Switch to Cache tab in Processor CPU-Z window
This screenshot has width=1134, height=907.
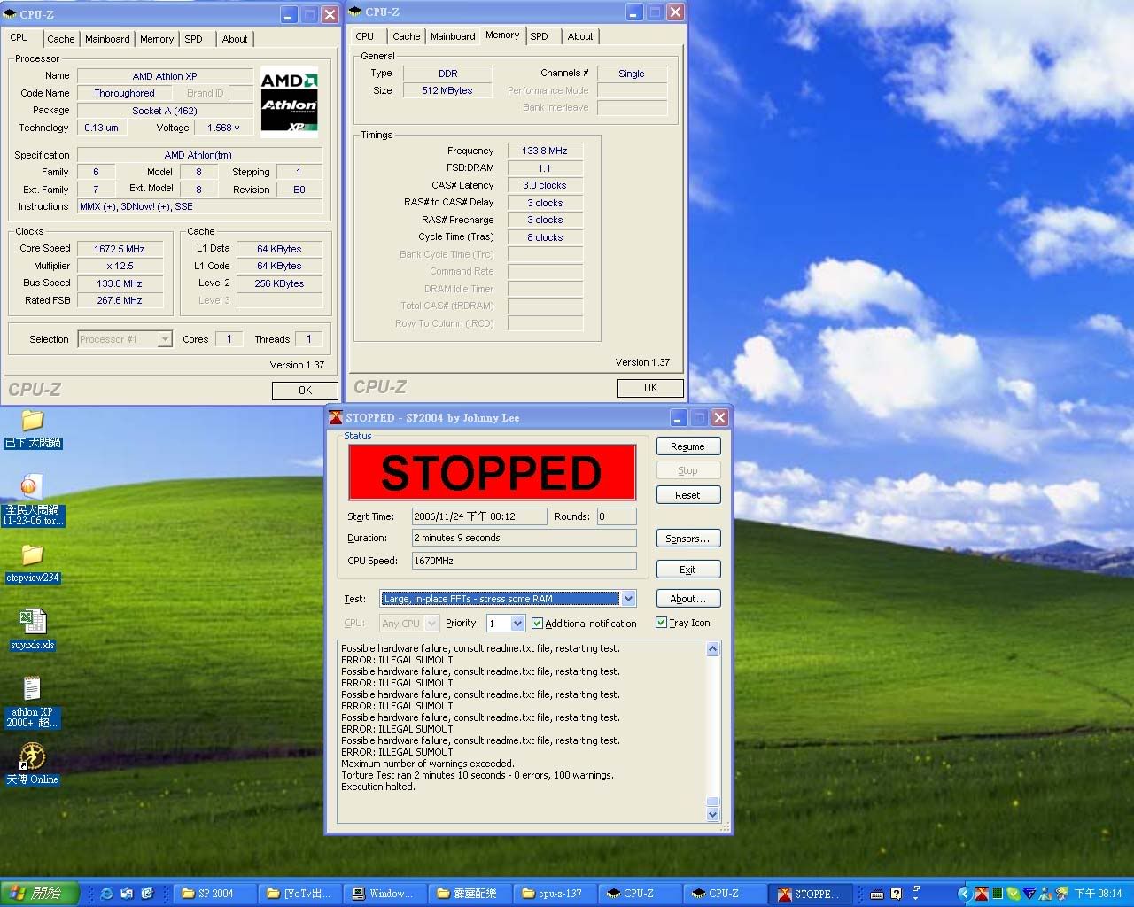click(x=61, y=39)
